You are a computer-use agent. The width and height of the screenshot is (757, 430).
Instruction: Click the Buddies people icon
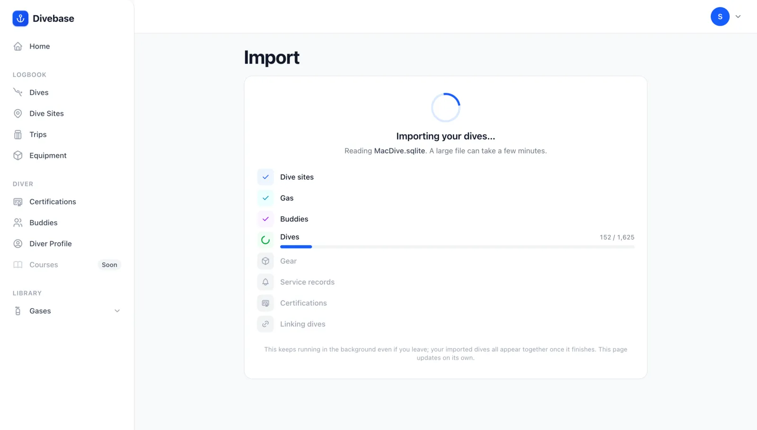[x=18, y=223]
